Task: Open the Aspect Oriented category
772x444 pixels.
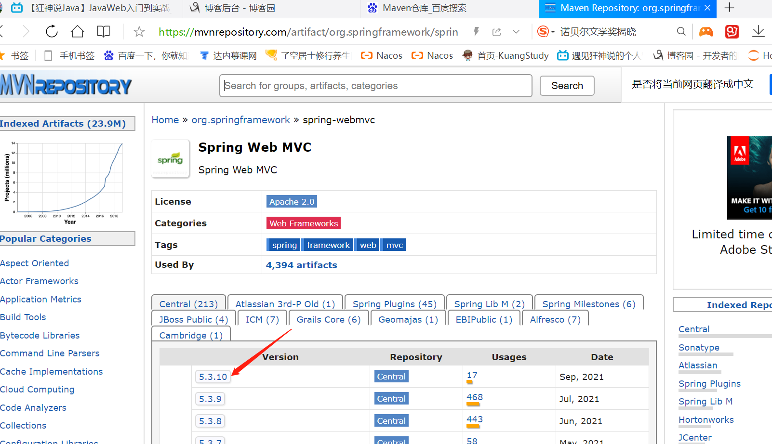Action: point(35,263)
